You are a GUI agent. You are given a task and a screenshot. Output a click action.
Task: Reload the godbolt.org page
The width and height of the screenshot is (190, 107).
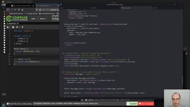(19, 10)
